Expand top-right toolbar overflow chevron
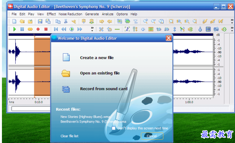The image size is (235, 143). 232,21
